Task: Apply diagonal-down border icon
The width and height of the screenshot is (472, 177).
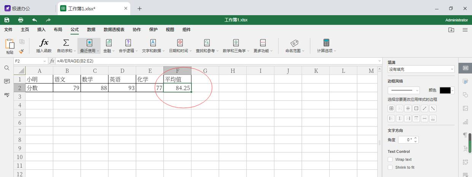Action: click(433, 109)
